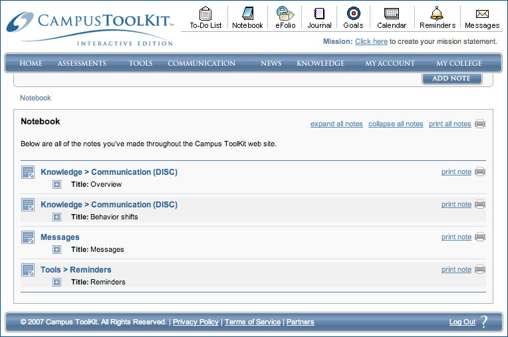Click the Log Out link
The width and height of the screenshot is (508, 337).
tap(462, 322)
